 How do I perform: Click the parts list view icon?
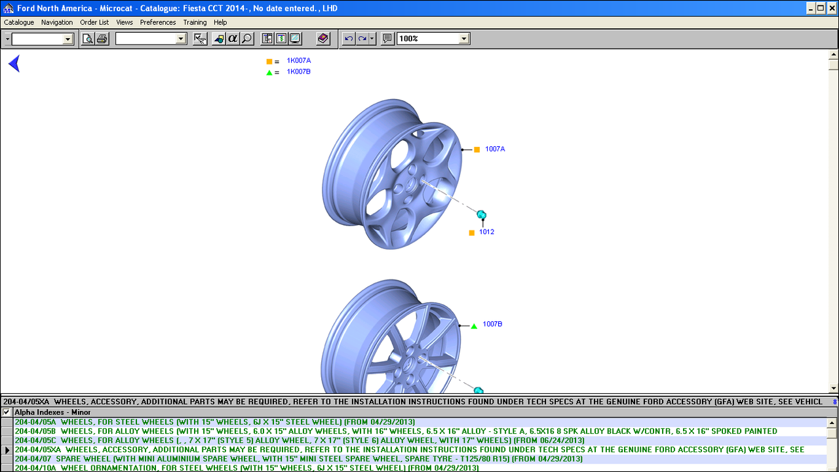(267, 39)
